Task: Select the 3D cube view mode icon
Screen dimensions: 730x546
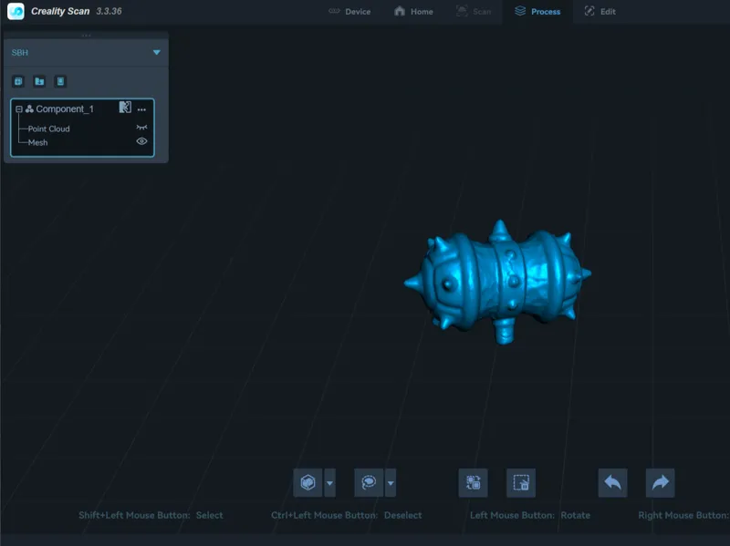Action: [308, 483]
